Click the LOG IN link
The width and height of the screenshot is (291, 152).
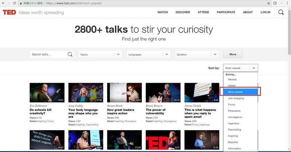266,12
